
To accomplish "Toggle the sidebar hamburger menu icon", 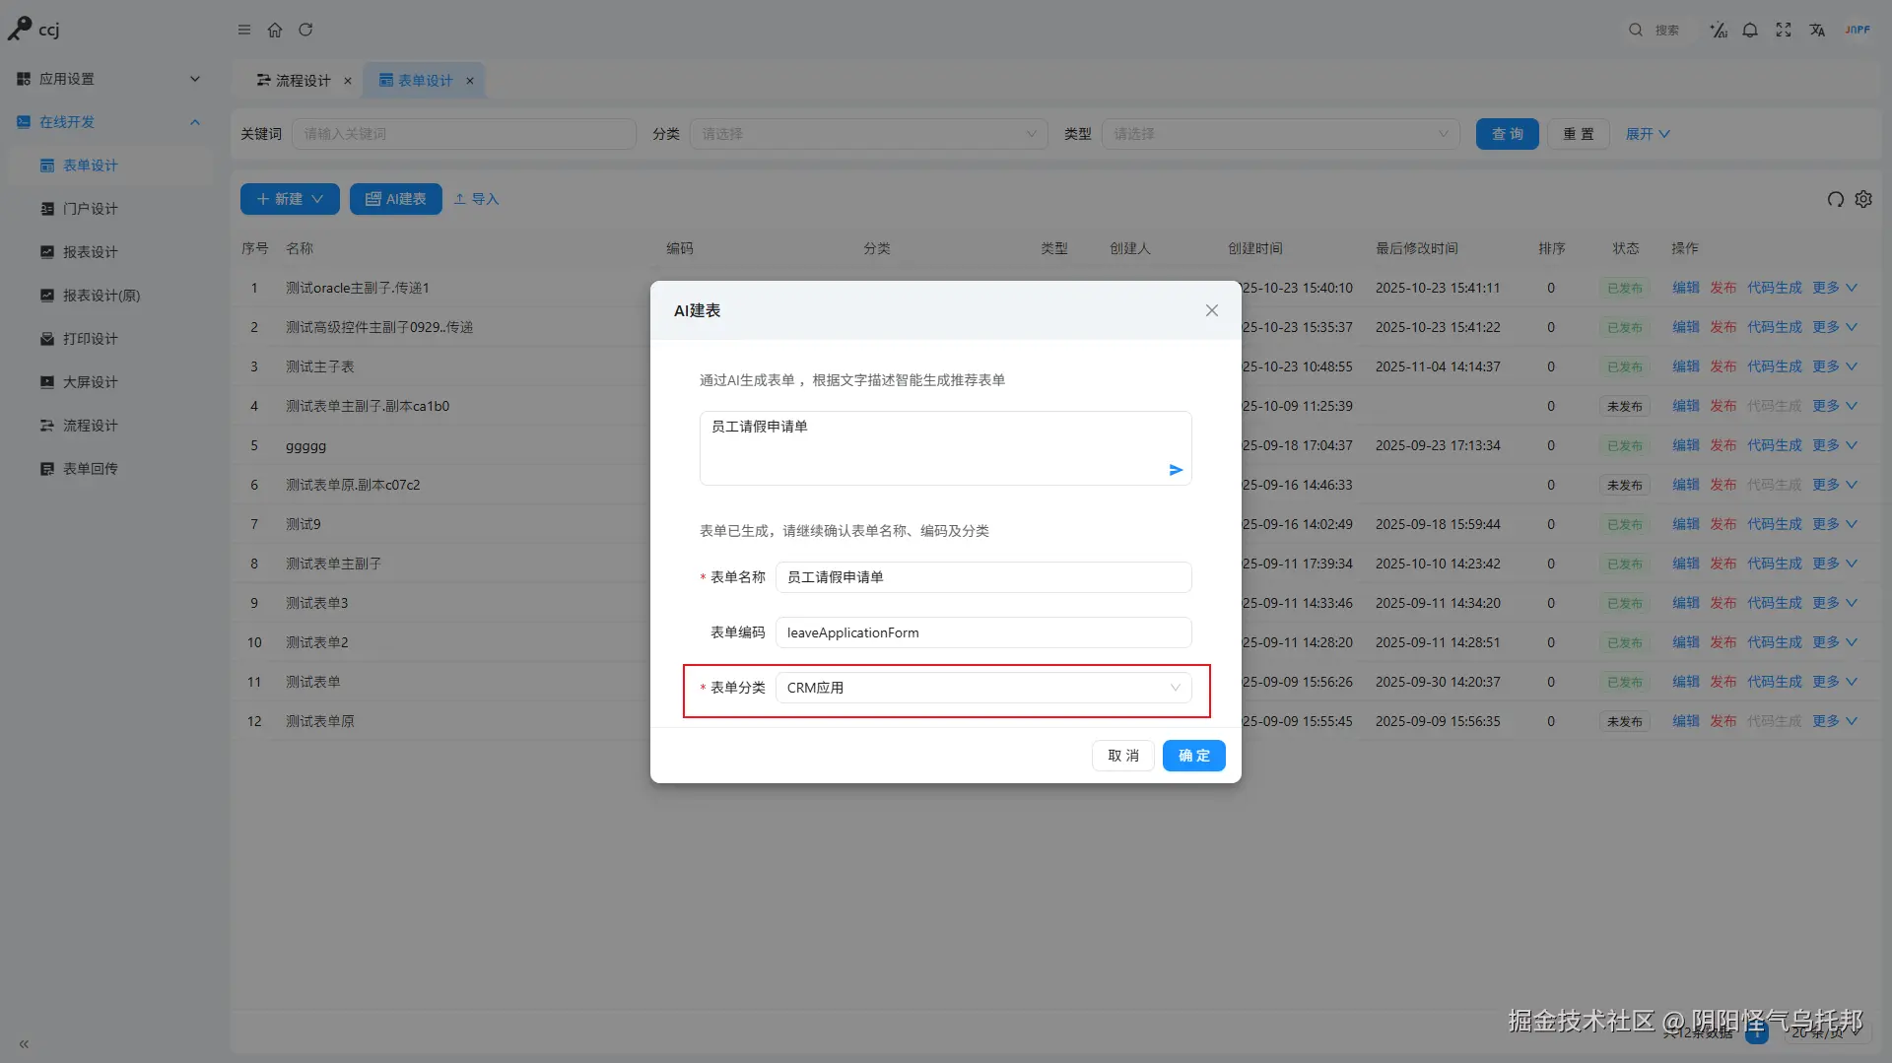I will pos(244,30).
